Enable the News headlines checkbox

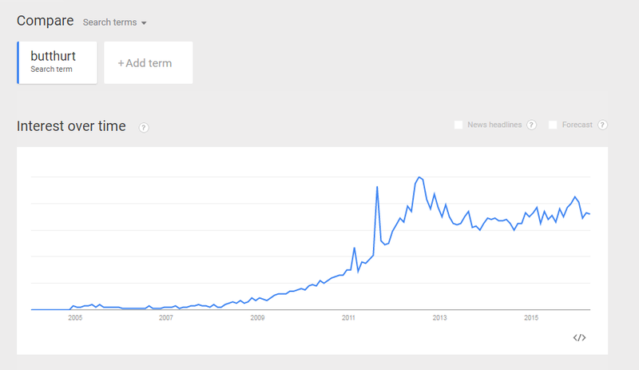click(x=458, y=125)
